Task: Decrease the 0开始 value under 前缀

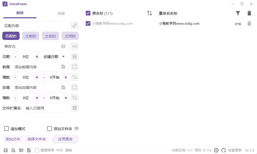Action: tap(44, 77)
